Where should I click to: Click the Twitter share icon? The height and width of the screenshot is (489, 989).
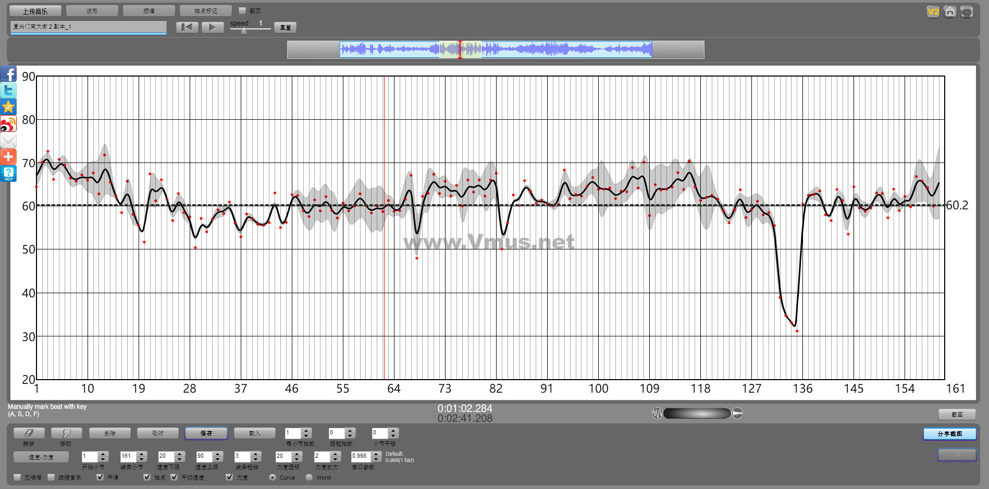(8, 91)
